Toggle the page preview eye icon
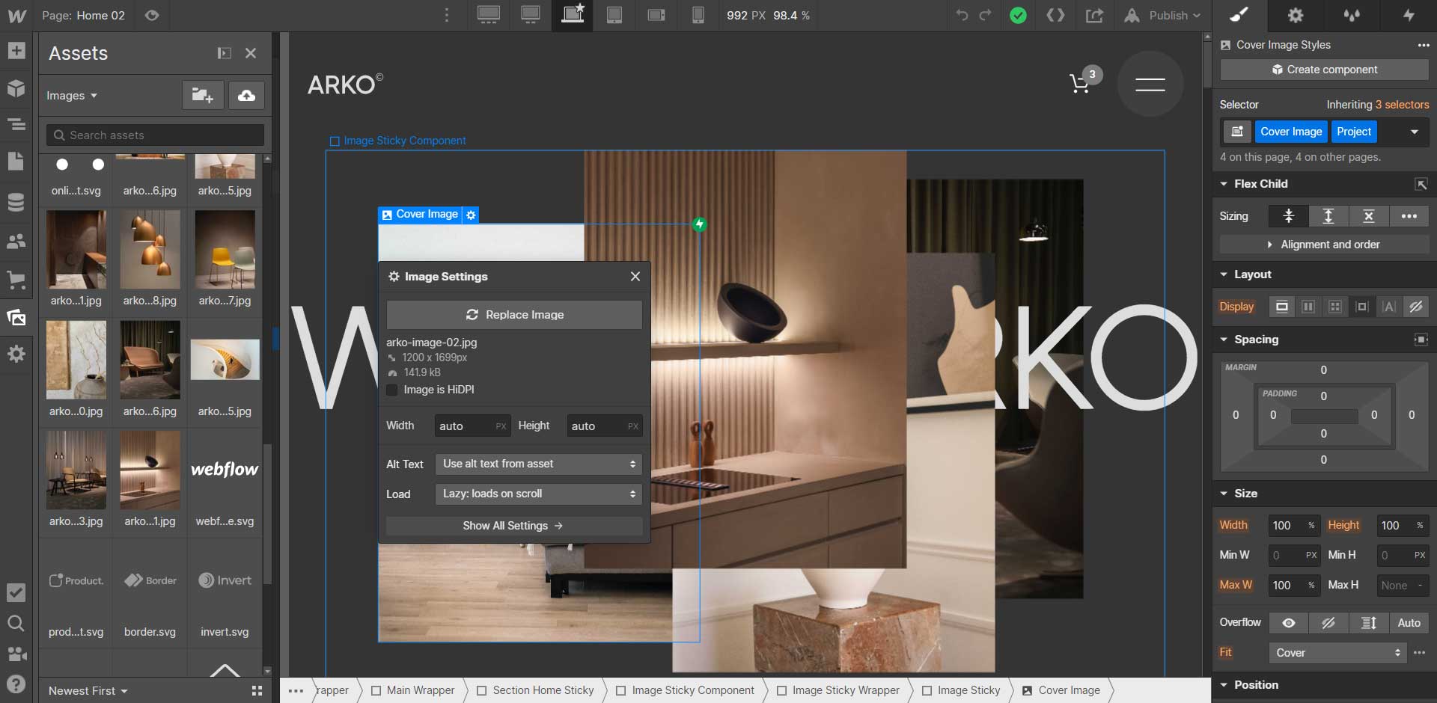Screen dimensions: 1437x703 pyautogui.click(x=153, y=15)
